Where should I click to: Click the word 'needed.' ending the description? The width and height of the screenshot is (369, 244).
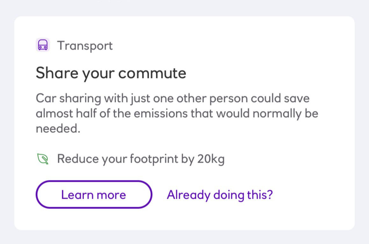point(58,129)
